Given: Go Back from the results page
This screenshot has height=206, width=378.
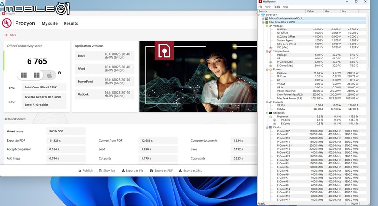Looking at the screenshot, I should point(11,35).
